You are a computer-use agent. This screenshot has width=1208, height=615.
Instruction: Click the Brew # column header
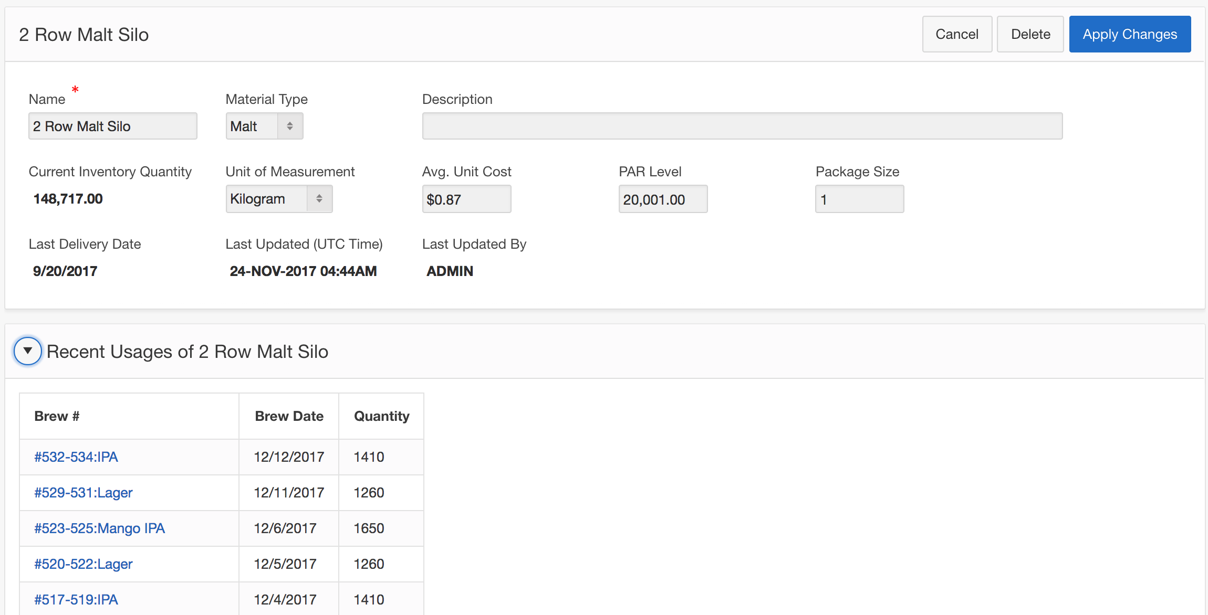pyautogui.click(x=57, y=416)
